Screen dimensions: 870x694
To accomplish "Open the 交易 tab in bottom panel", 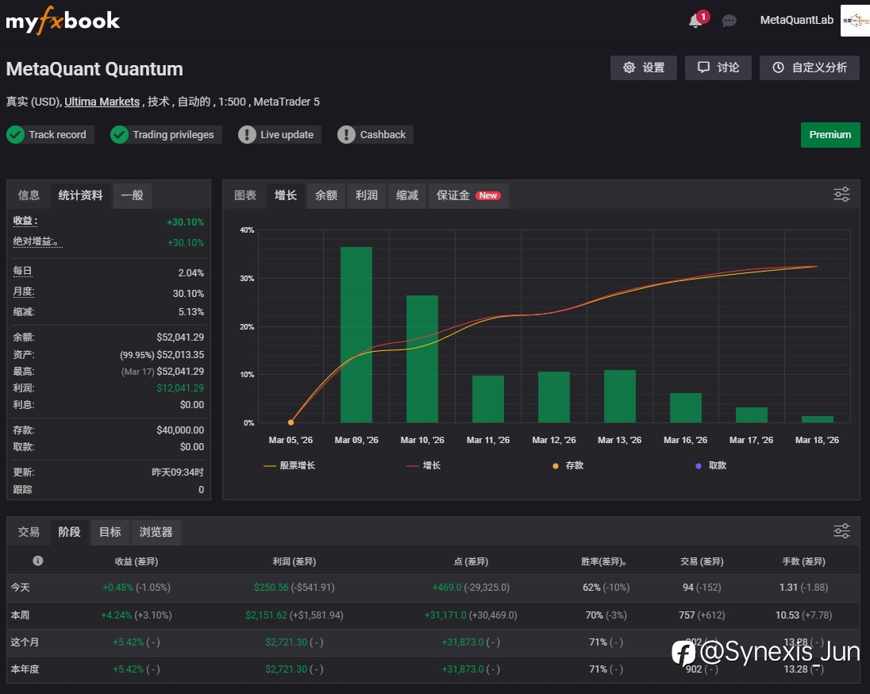I will click(x=29, y=532).
